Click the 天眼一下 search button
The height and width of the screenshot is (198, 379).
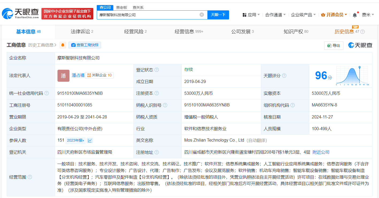(x=218, y=15)
